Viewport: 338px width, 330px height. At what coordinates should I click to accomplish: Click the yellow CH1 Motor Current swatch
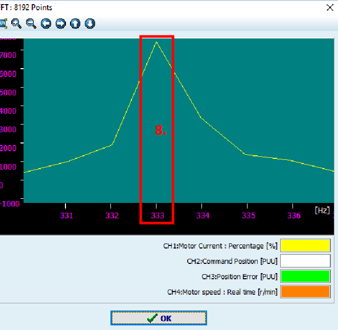point(305,246)
